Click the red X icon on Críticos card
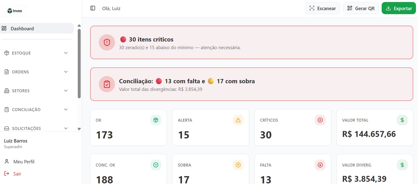The height and width of the screenshot is (184, 418). tap(320, 120)
